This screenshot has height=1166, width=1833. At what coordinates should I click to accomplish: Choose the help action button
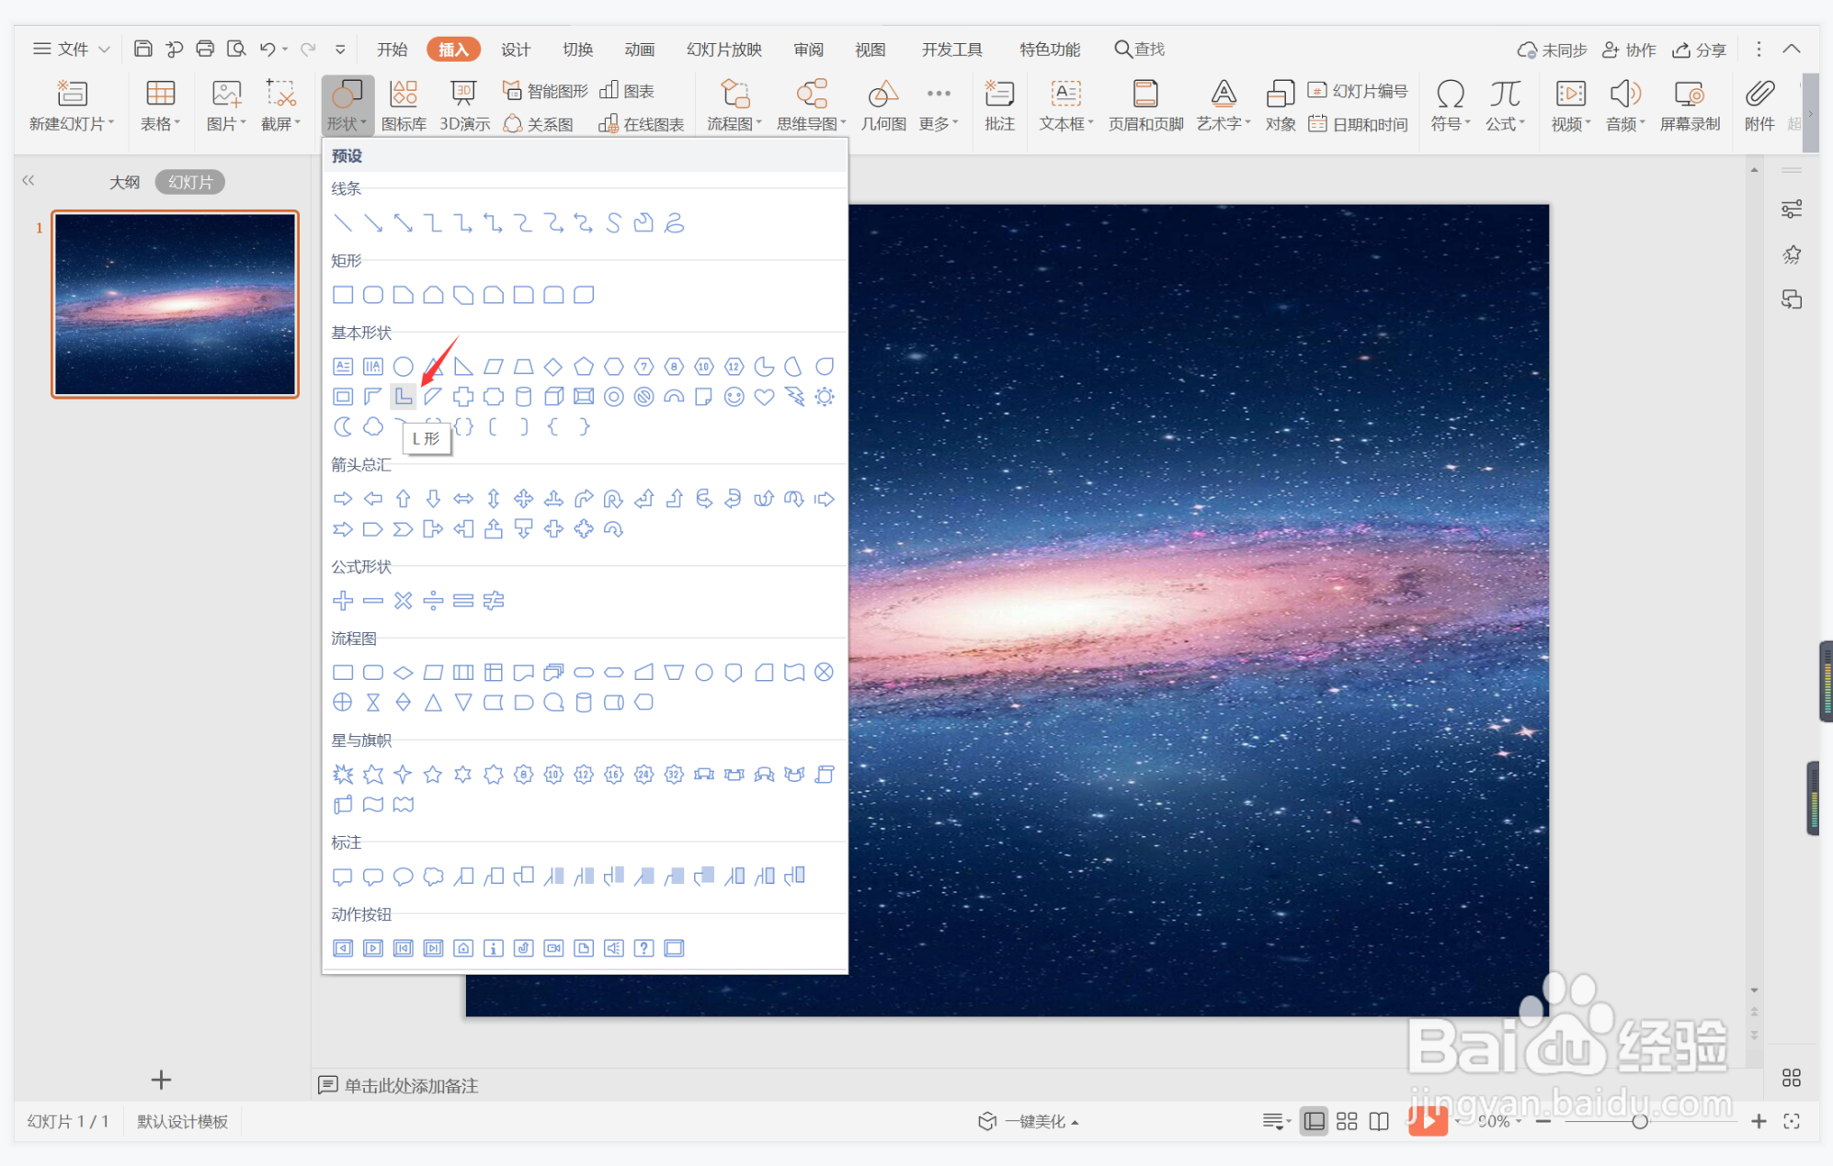click(643, 948)
